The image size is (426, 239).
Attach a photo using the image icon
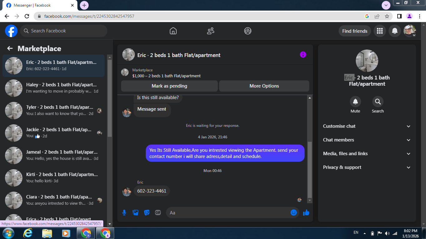(x=135, y=213)
